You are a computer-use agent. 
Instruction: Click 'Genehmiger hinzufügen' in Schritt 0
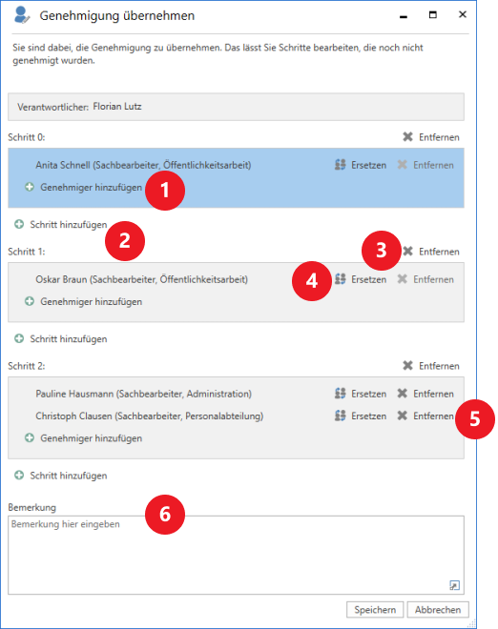[x=92, y=188]
